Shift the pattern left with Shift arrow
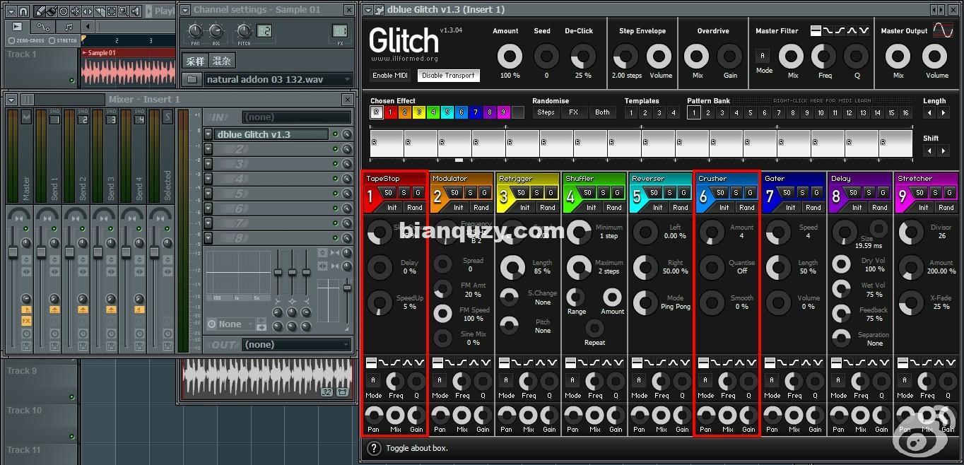964x465 pixels. [x=930, y=151]
